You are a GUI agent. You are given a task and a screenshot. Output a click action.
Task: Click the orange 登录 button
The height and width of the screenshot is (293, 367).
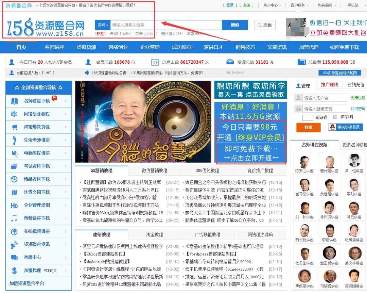(x=308, y=128)
